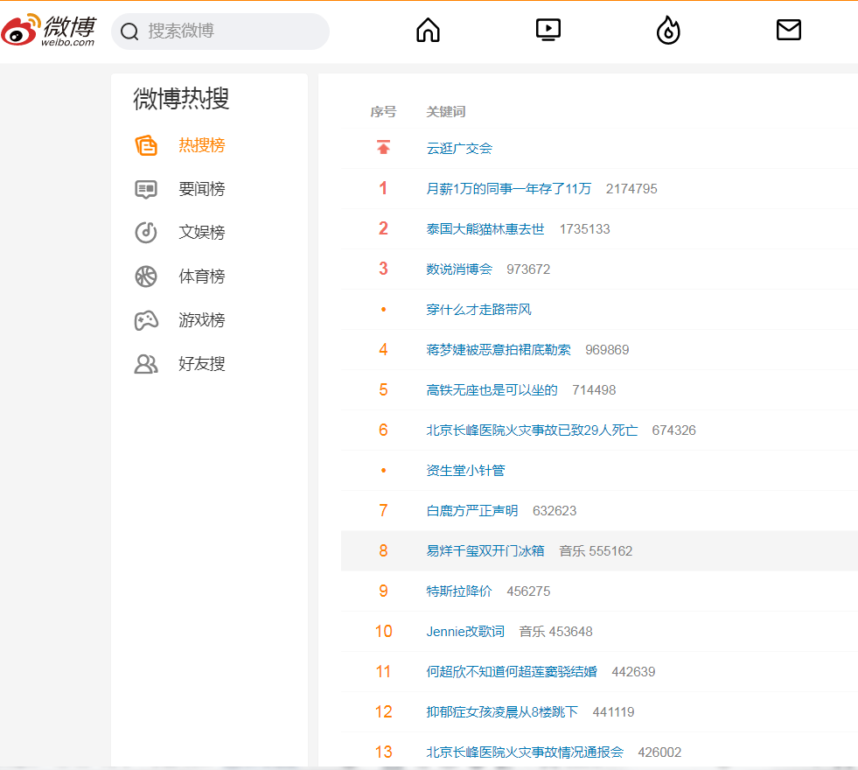The height and width of the screenshot is (770, 858).
Task: Click the Weibo logo
Action: 49,30
